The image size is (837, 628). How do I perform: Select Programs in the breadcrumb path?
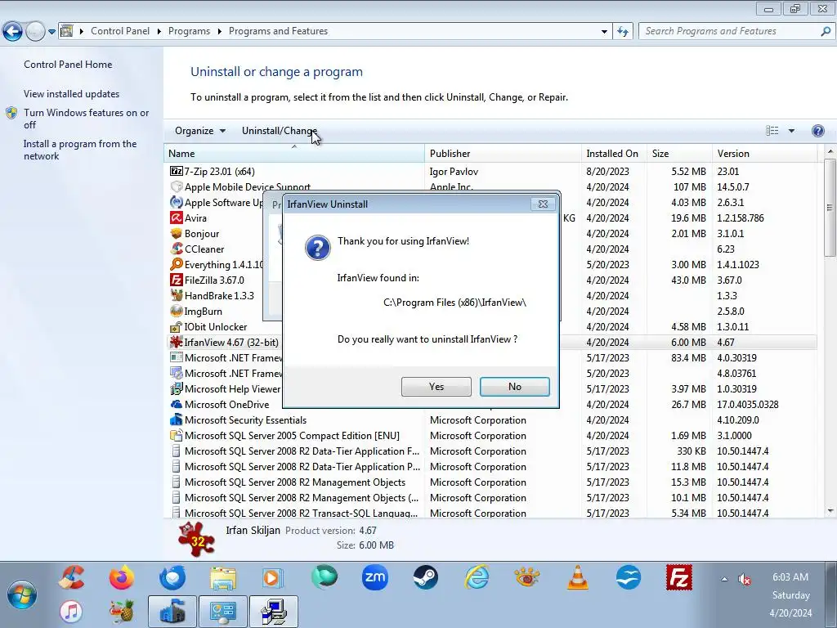[x=189, y=31]
